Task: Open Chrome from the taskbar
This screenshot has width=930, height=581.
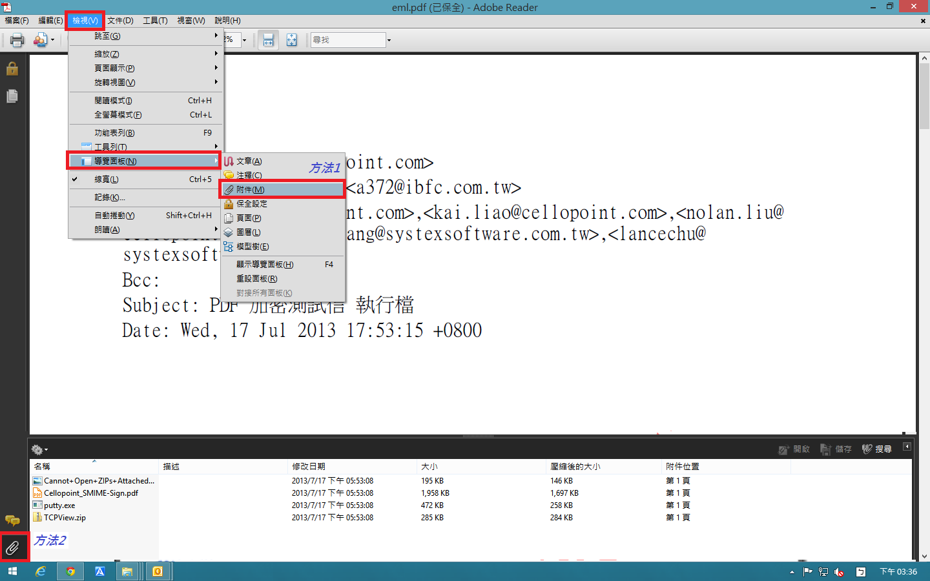Action: tap(70, 571)
